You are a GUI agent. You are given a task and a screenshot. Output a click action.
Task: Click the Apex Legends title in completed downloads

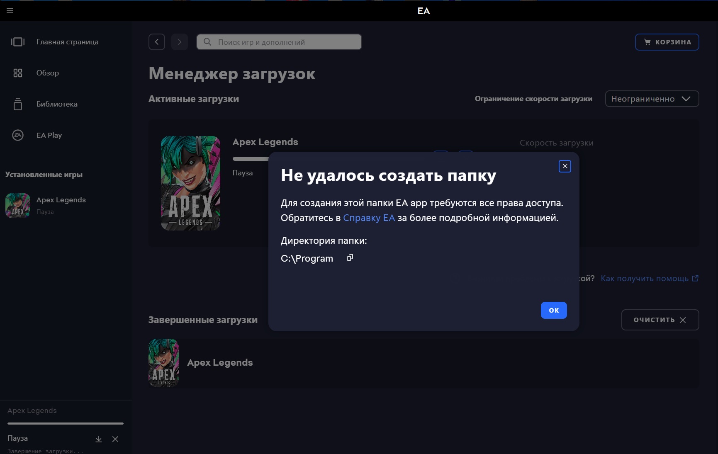(220, 362)
